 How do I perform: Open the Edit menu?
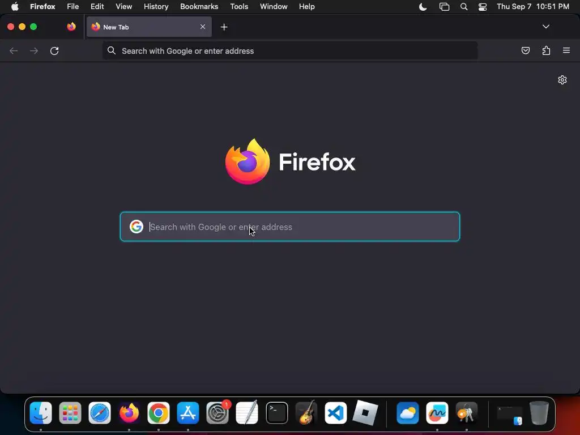tap(97, 7)
